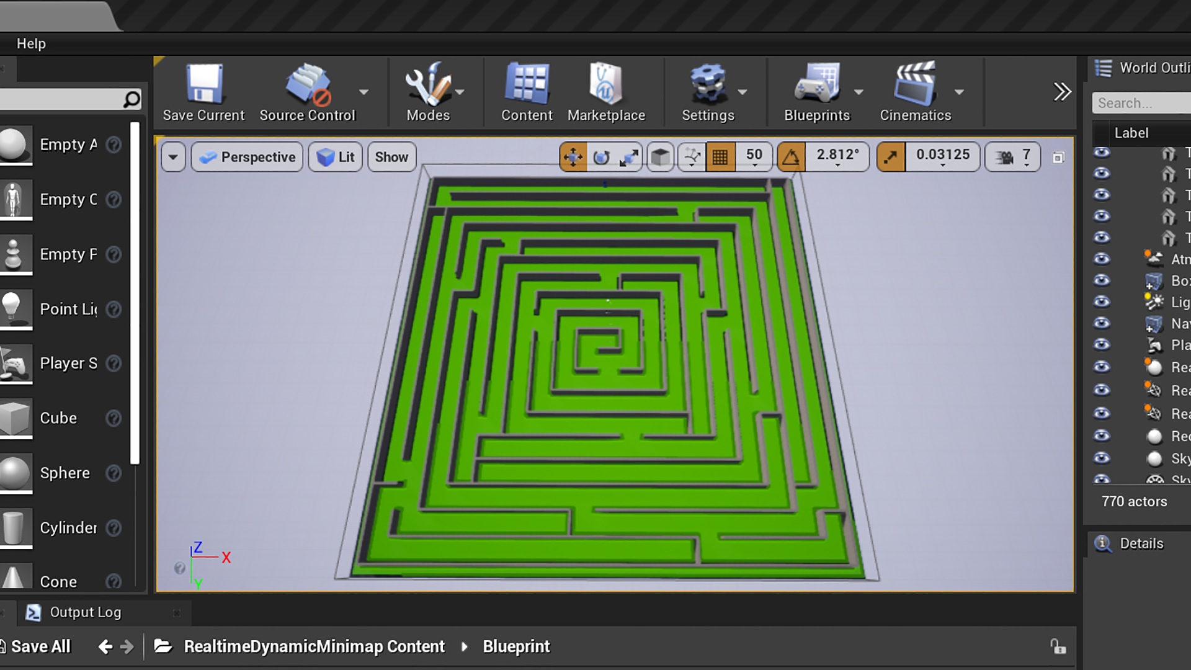The width and height of the screenshot is (1191, 670).
Task: Toggle the Show menu options
Action: click(x=391, y=156)
